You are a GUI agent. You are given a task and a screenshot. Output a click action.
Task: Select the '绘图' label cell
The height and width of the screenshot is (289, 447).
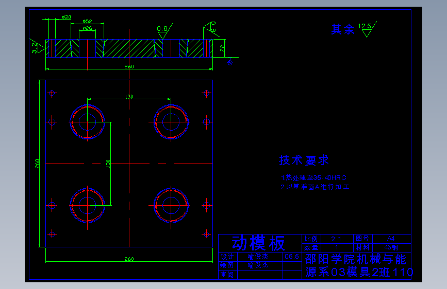(227, 265)
